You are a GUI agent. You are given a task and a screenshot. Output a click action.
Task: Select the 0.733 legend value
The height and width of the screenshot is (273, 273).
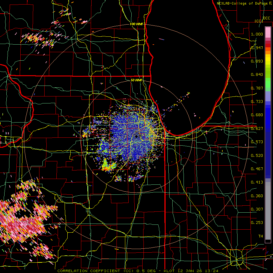[x=257, y=102]
